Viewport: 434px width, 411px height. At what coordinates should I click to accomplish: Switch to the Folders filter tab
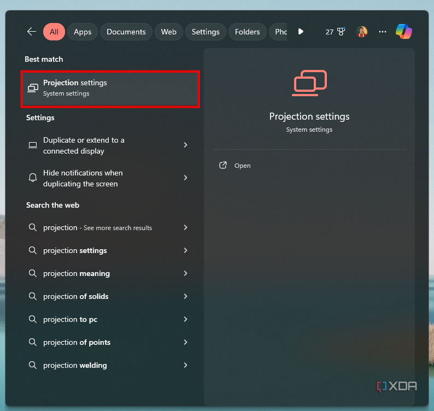(248, 32)
